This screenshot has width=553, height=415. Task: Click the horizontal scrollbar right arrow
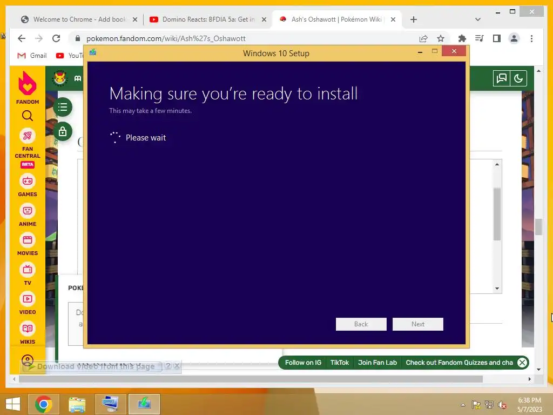(529, 379)
